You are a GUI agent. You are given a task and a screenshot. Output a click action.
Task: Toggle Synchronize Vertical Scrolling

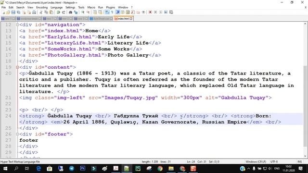tap(95, 12)
